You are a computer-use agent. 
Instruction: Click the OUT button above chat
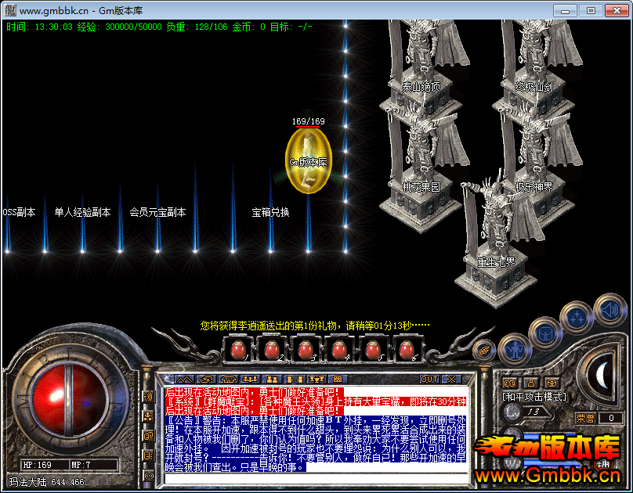429,380
